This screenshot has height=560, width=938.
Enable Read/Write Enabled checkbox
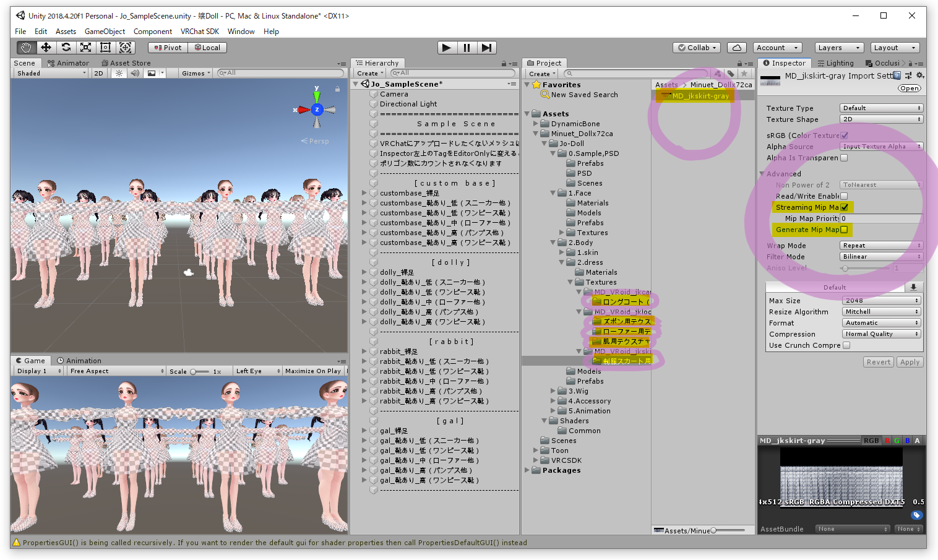(x=844, y=196)
